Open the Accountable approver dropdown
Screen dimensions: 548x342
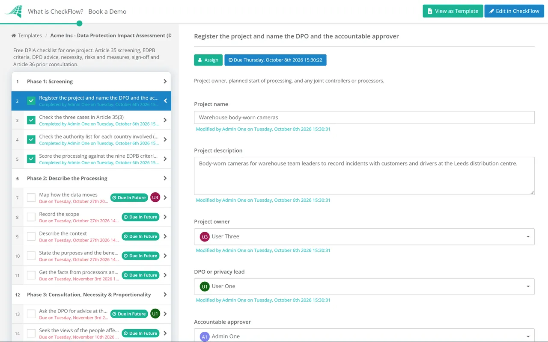[364, 336]
